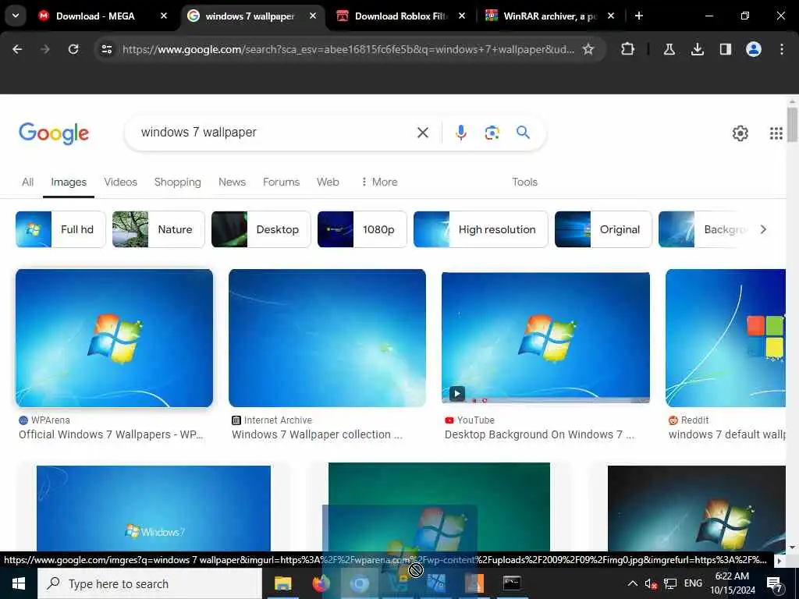799x599 pixels.
Task: Open the windows 7 default wallpaper Reddit link
Action: pos(726,434)
